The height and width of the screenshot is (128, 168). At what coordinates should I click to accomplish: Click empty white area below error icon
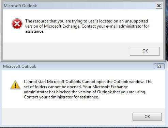(x=17, y=36)
